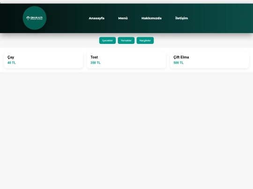This screenshot has width=253, height=189.
Task: Open the Anasayfa nav link
Action: (97, 18)
